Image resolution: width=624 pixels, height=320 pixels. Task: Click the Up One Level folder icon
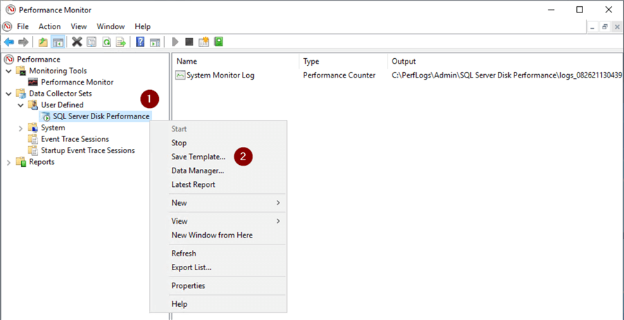(x=43, y=42)
